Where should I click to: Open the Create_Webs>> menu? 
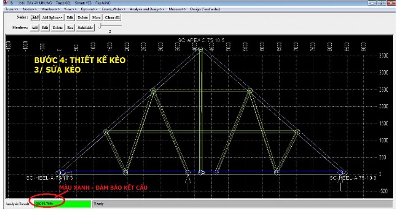point(113,8)
